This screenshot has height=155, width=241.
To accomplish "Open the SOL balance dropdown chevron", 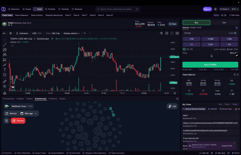I will pos(237,9).
